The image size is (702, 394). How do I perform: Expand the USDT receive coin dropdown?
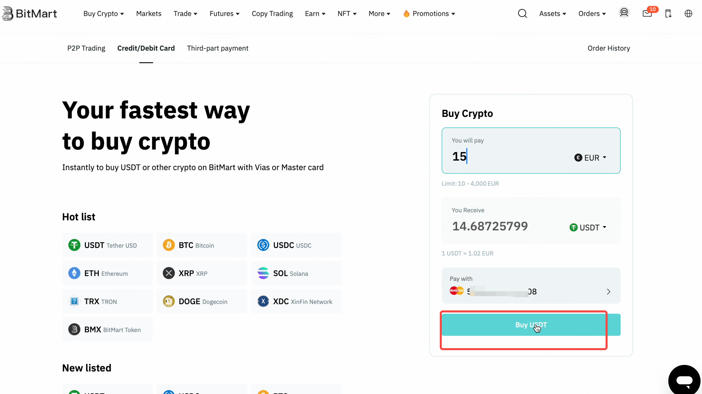[588, 227]
